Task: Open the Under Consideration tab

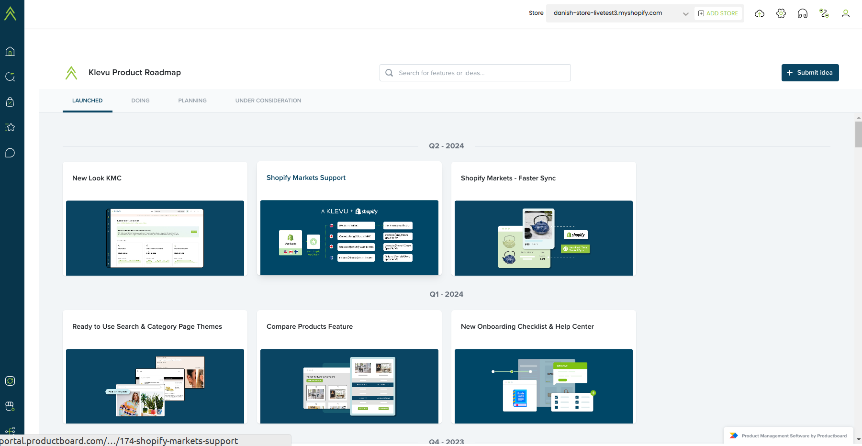Action: [x=268, y=100]
